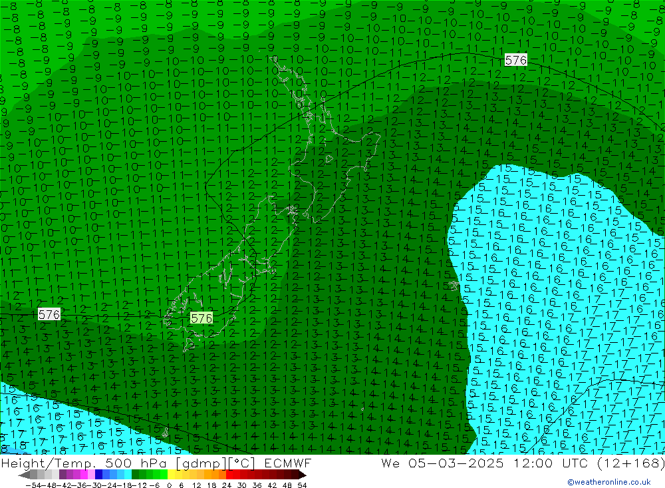Click the 576 contour label over South Island
The height and width of the screenshot is (488, 665).
click(x=201, y=318)
